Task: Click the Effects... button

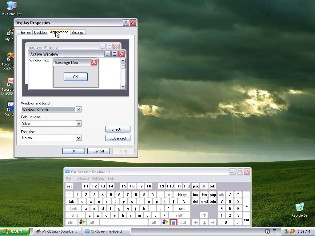Action: pos(118,129)
